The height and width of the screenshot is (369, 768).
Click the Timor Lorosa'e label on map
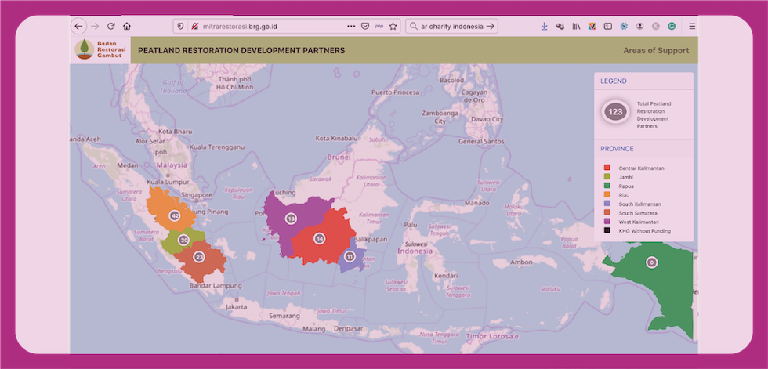[x=492, y=337]
